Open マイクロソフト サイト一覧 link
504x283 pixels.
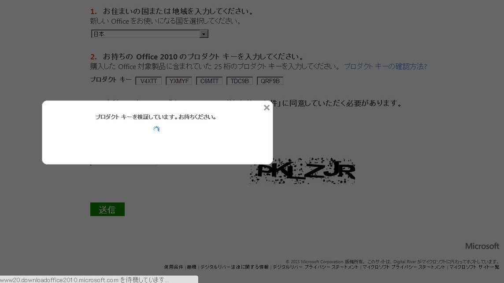click(474, 267)
